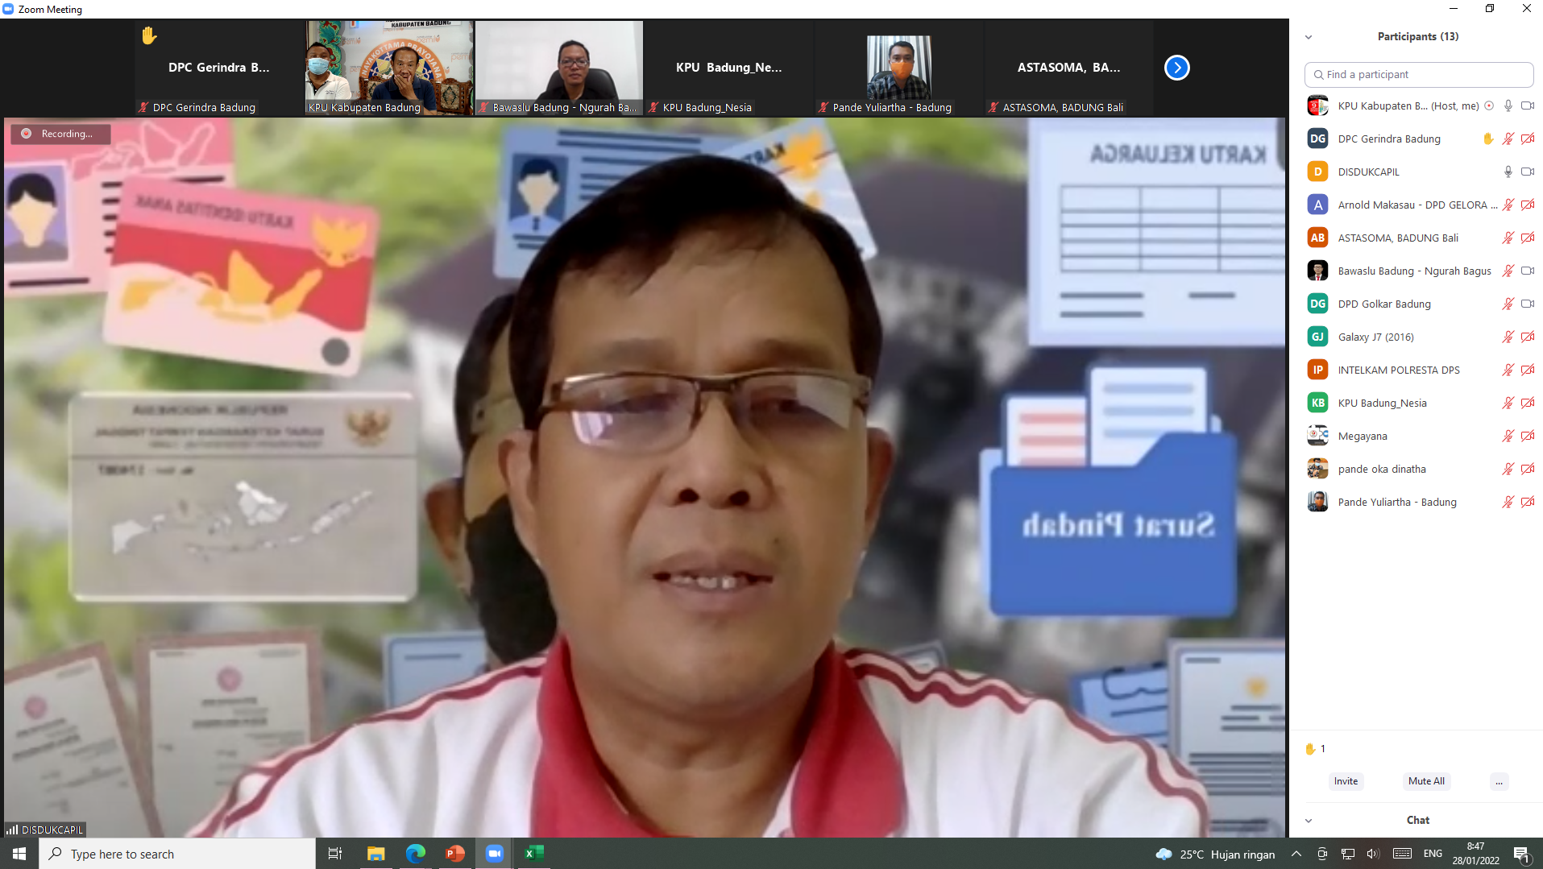Click the Microsoft Edge taskbar icon
Viewport: 1543px width, 869px height.
click(x=416, y=853)
